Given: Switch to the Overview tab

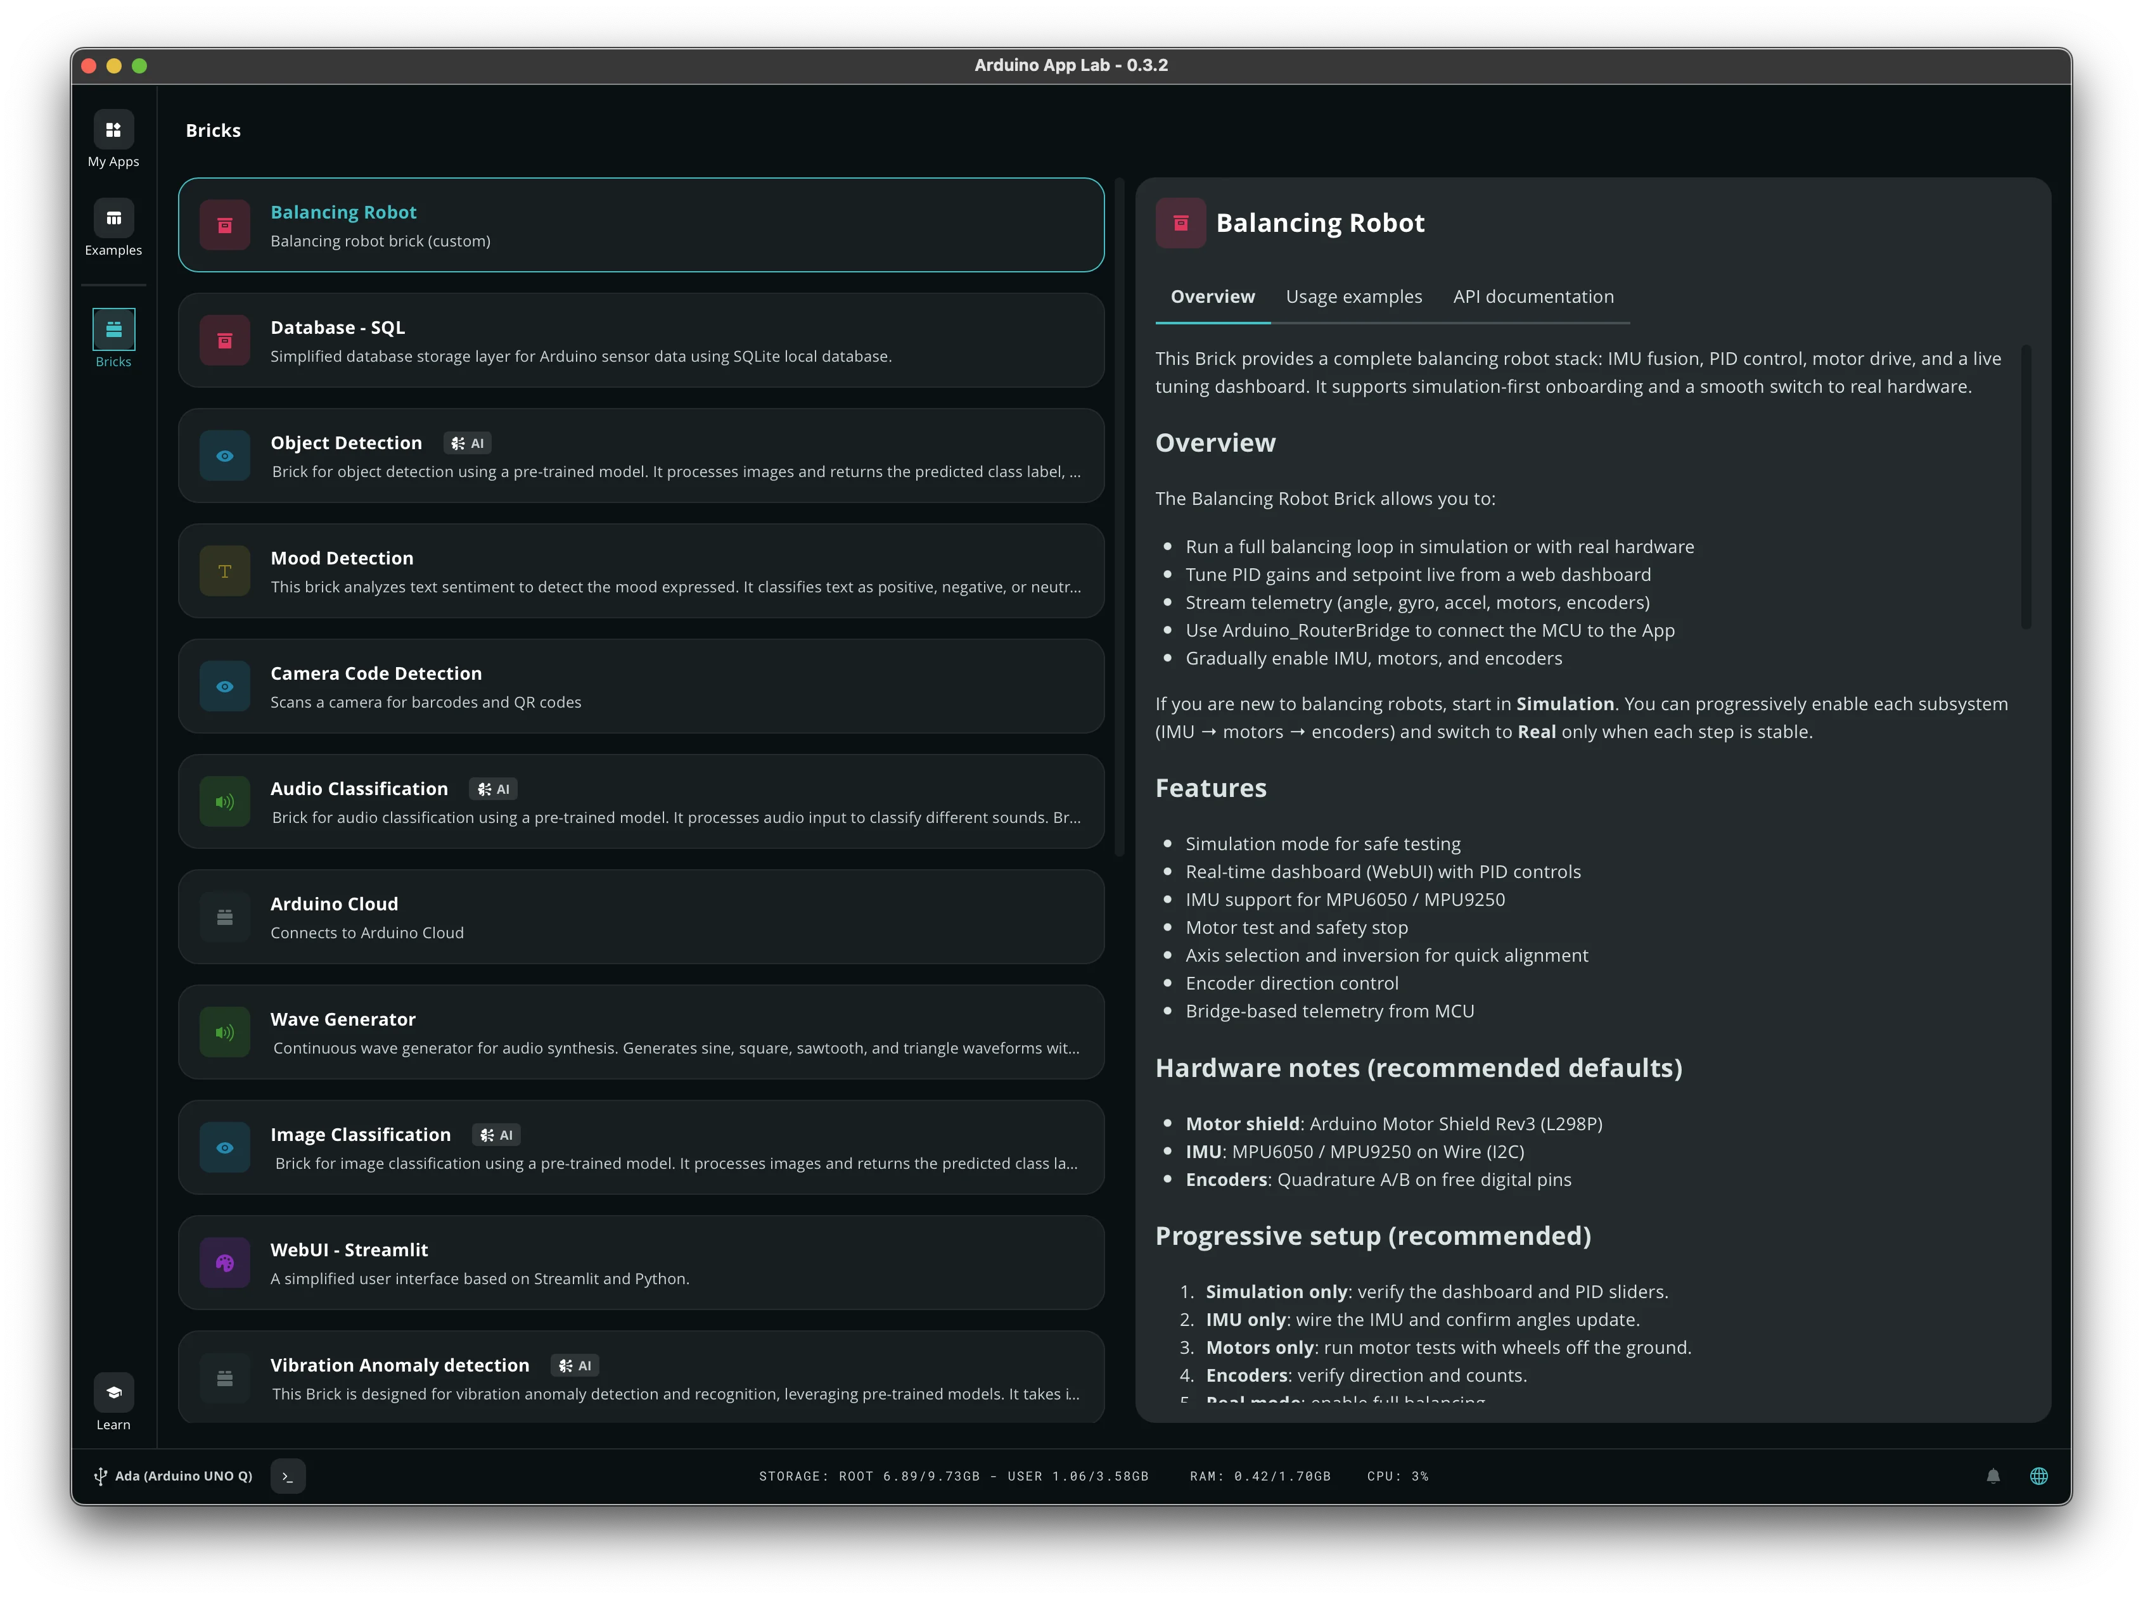Looking at the screenshot, I should pyautogui.click(x=1212, y=296).
